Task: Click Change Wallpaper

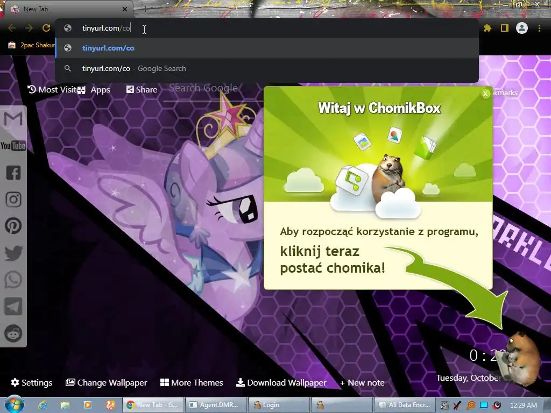Action: tap(107, 382)
